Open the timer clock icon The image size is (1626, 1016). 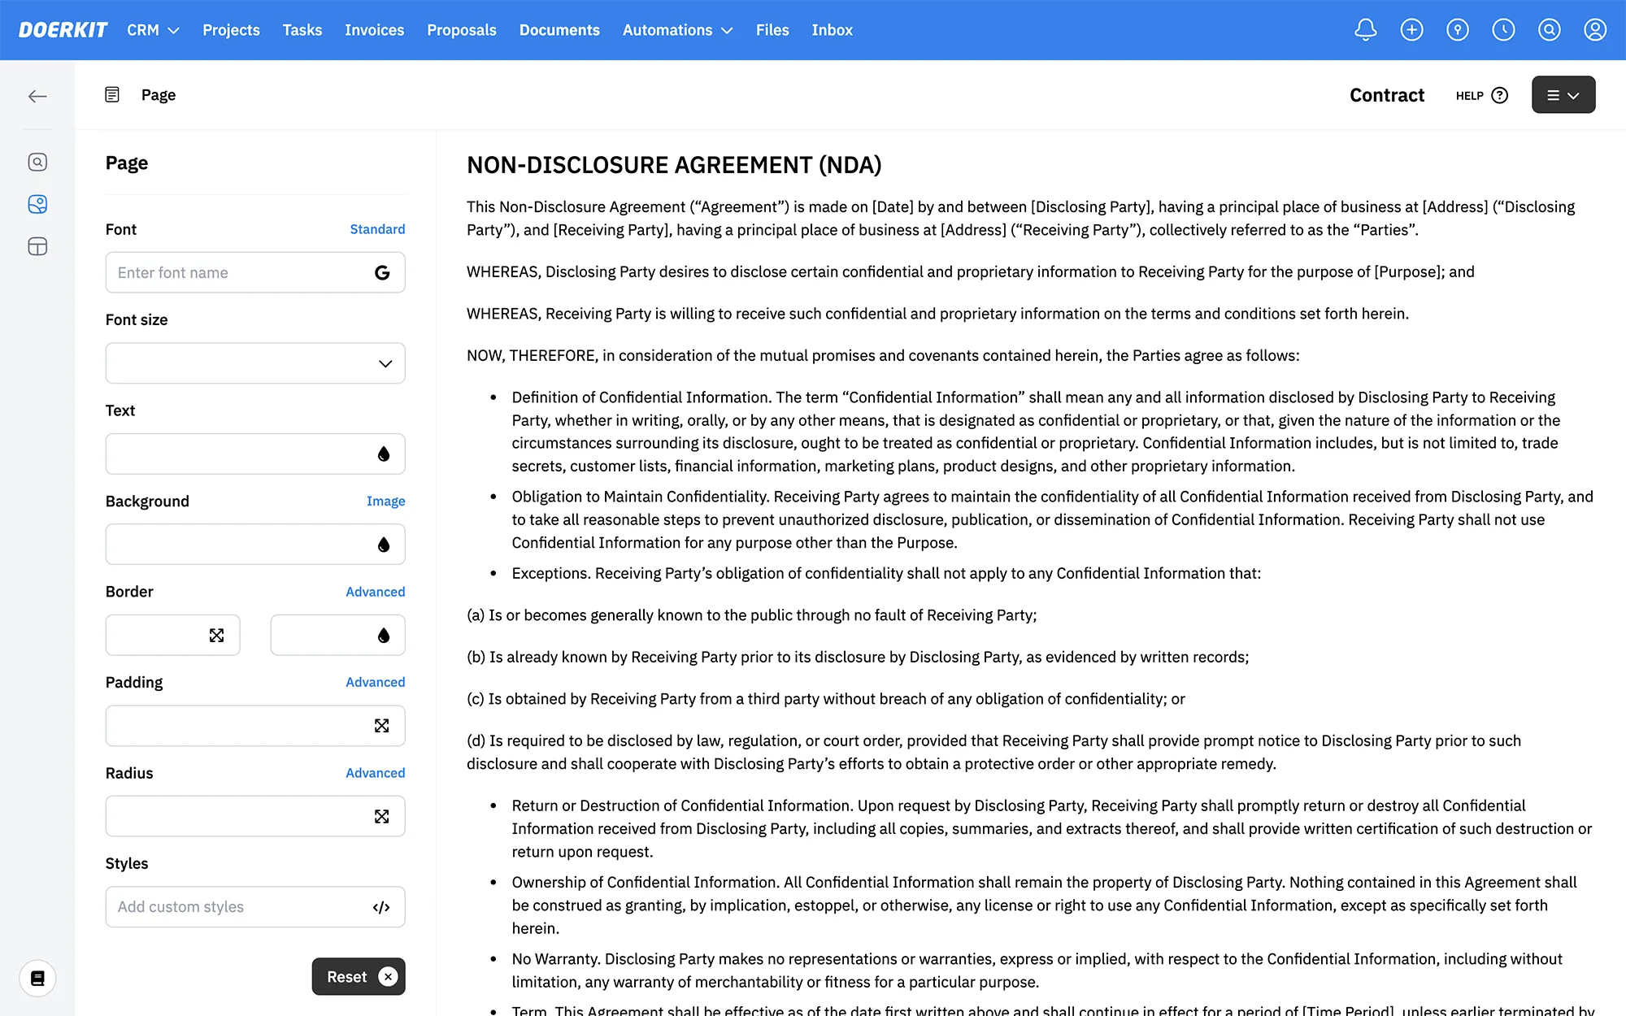coord(1503,30)
